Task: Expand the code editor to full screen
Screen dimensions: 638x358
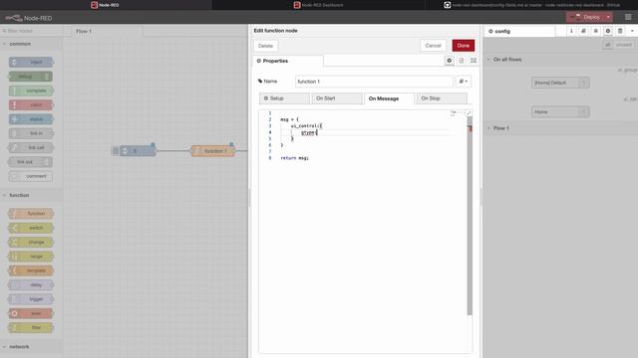Action: [469, 113]
